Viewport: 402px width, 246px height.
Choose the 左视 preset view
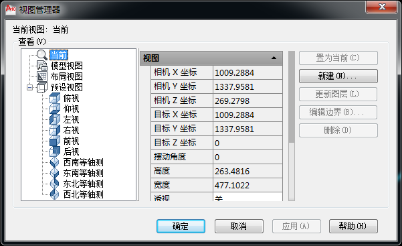coord(72,120)
